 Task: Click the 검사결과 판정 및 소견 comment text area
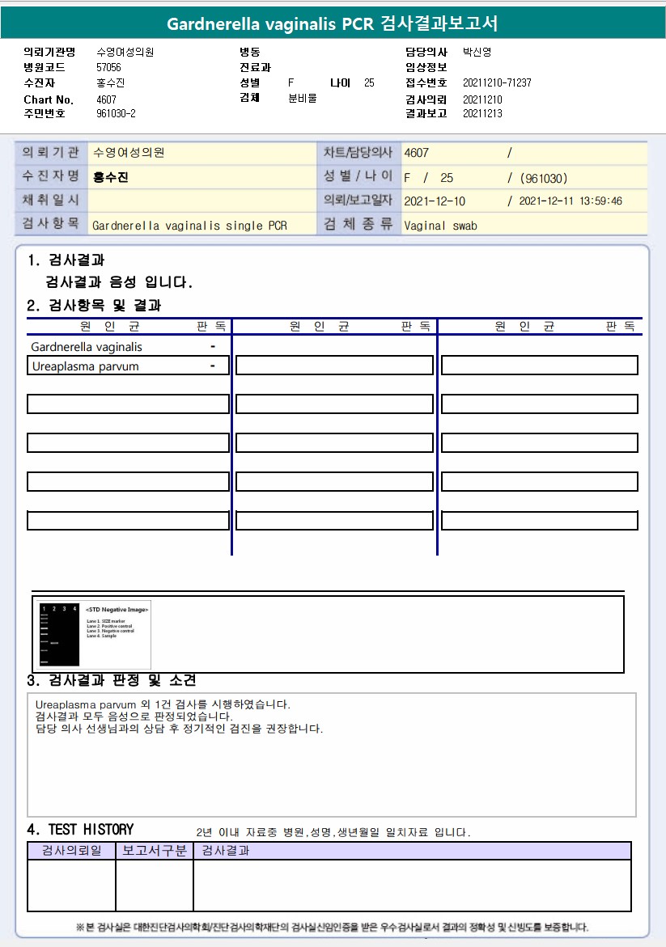pyautogui.click(x=332, y=755)
